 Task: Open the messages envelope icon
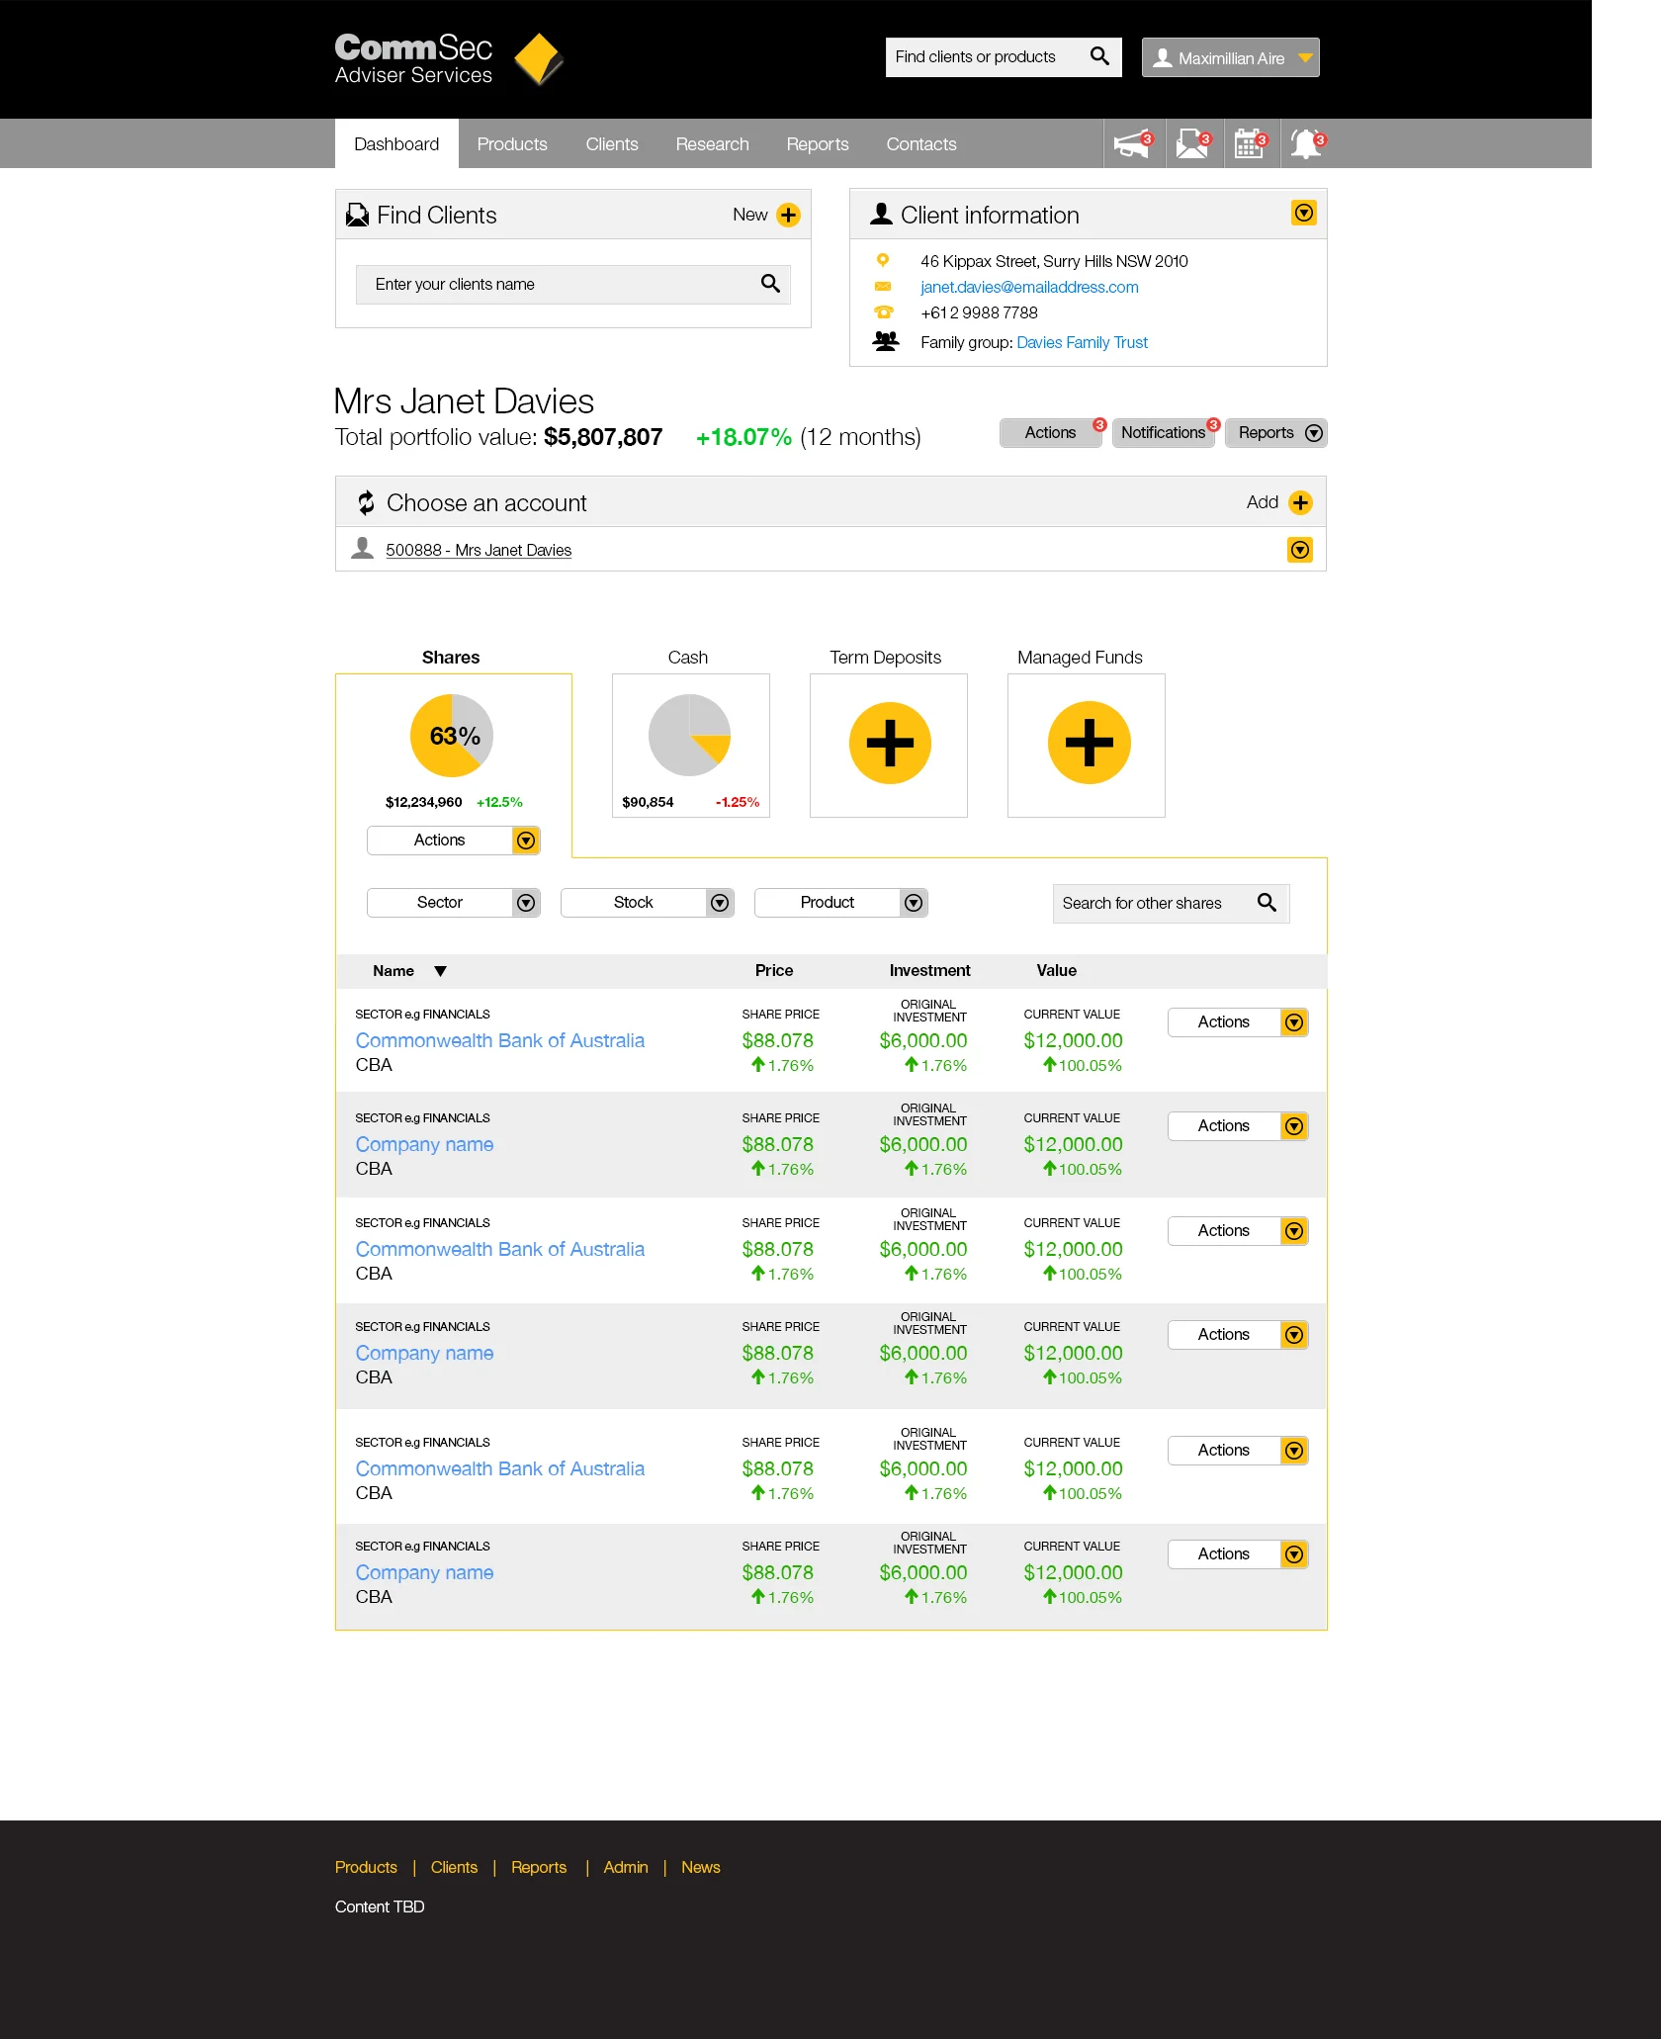tap(1192, 142)
